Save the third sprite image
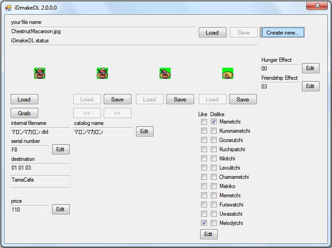This screenshot has height=248, width=332. 180,99
